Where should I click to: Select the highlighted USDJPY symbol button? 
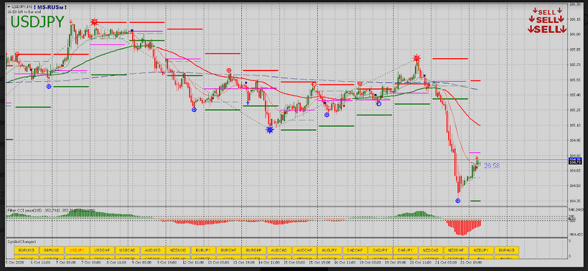click(x=77, y=250)
